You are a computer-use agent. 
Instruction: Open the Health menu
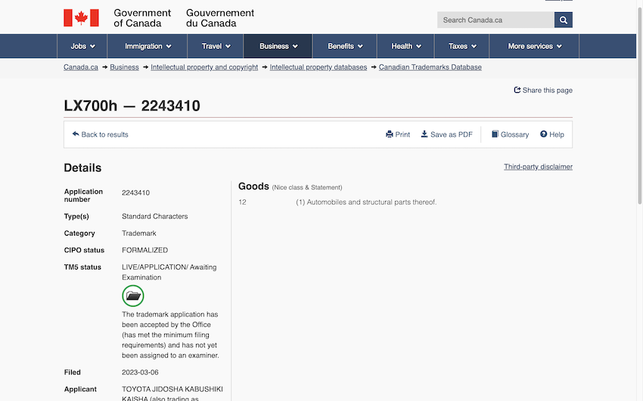(x=405, y=46)
